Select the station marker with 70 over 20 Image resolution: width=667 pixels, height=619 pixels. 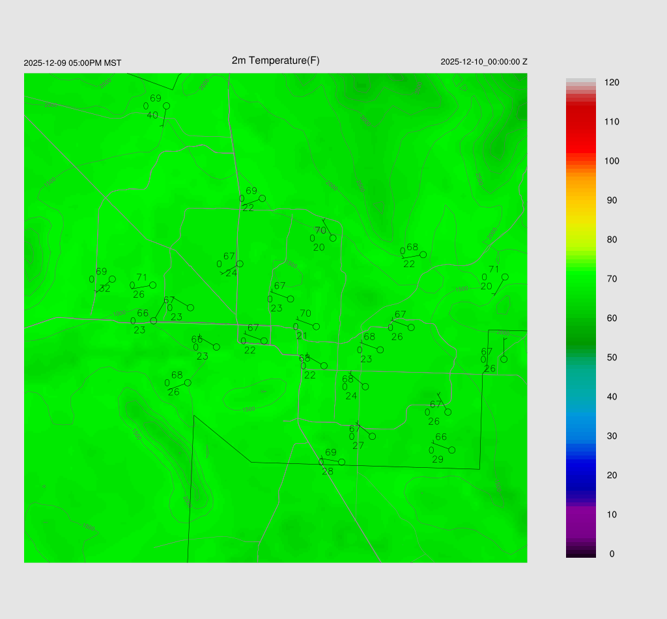(x=333, y=238)
